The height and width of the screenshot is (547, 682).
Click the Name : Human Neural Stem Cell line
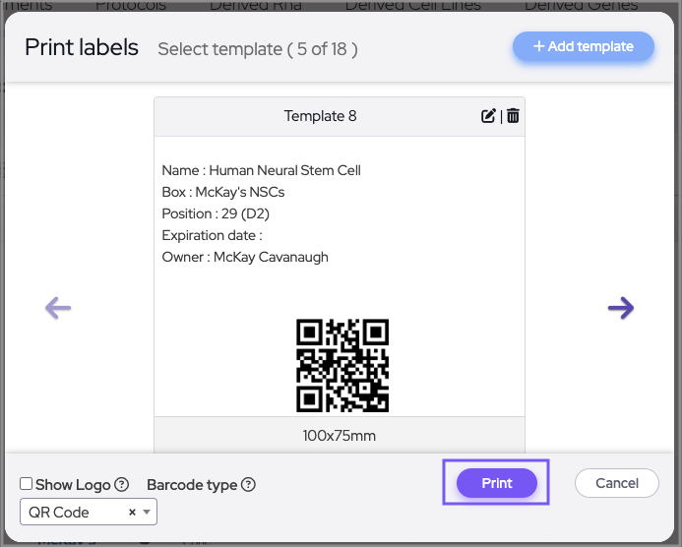[x=261, y=170]
